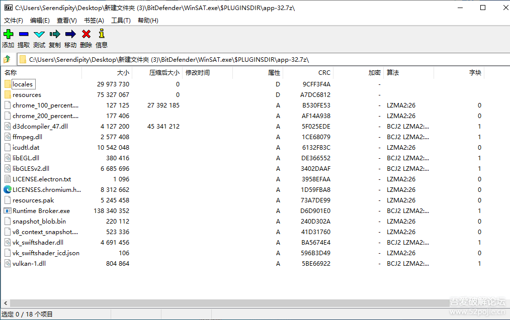Image resolution: width=510 pixels, height=320 pixels.
Task: Click the green Add (添加) plus icon
Action: (8, 34)
